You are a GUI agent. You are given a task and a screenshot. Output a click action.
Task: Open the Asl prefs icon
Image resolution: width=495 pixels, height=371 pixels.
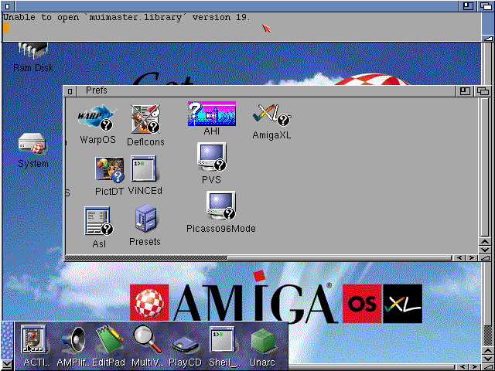point(99,221)
